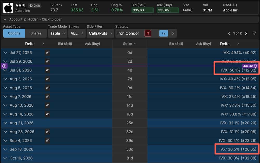Go to next page arrow beside 1 of 2
This screenshot has height=163, width=260.
coord(246,33)
